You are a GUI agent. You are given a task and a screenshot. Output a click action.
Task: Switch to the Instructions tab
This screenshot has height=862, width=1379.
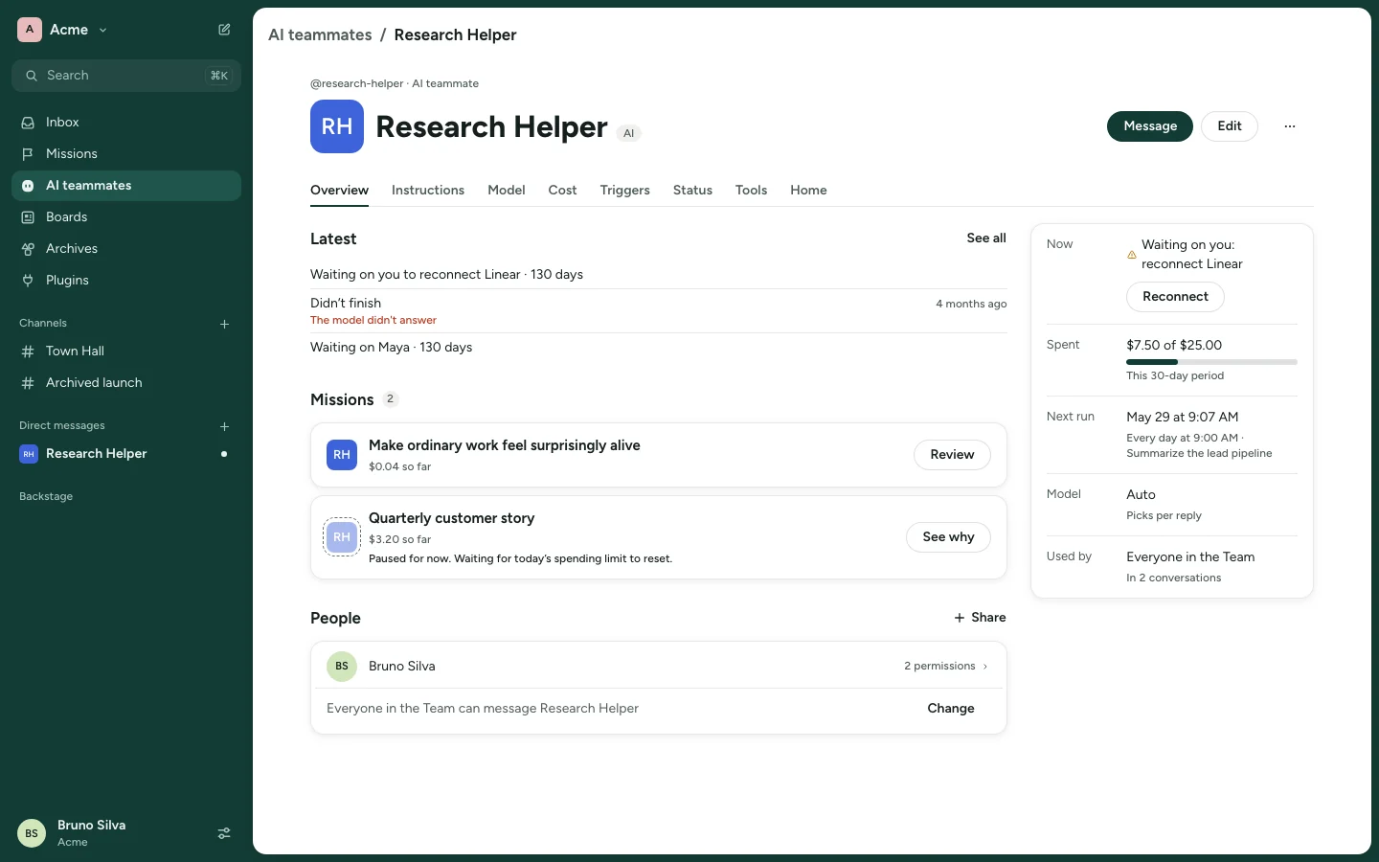[x=428, y=191]
